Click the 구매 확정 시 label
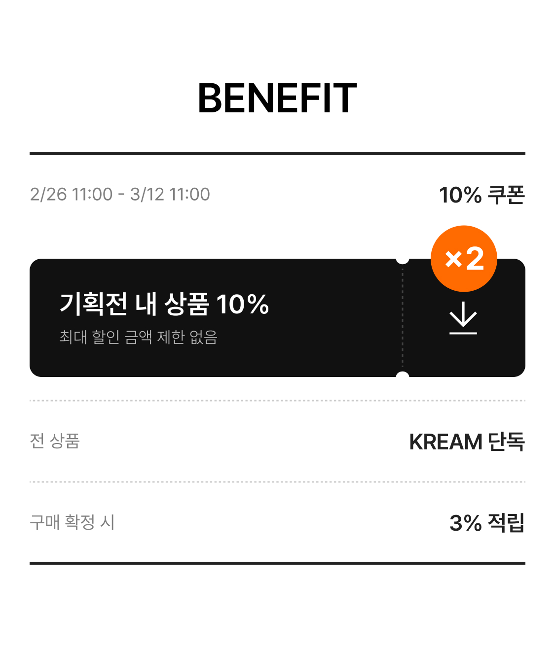Image resolution: width=555 pixels, height=646 pixels. (x=72, y=522)
